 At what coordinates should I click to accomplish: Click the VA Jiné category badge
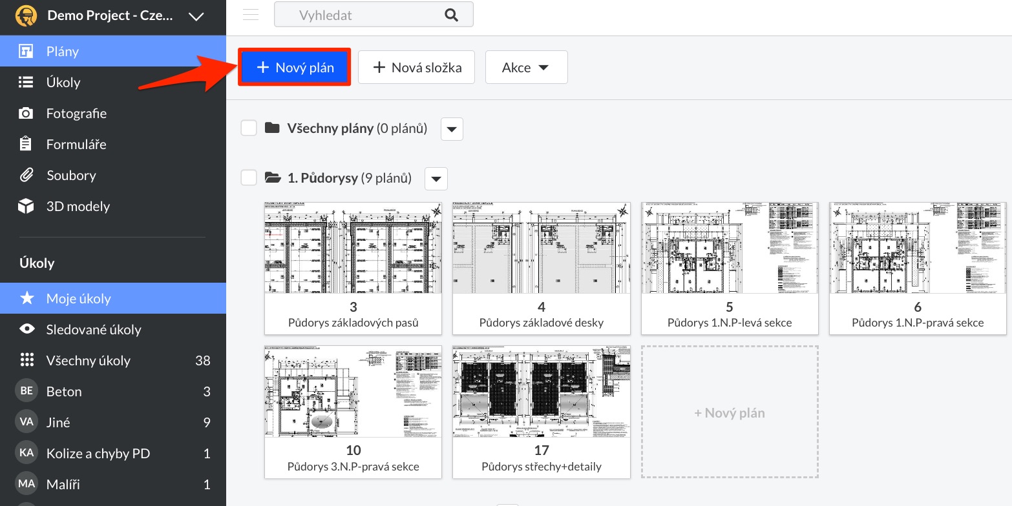(x=26, y=422)
